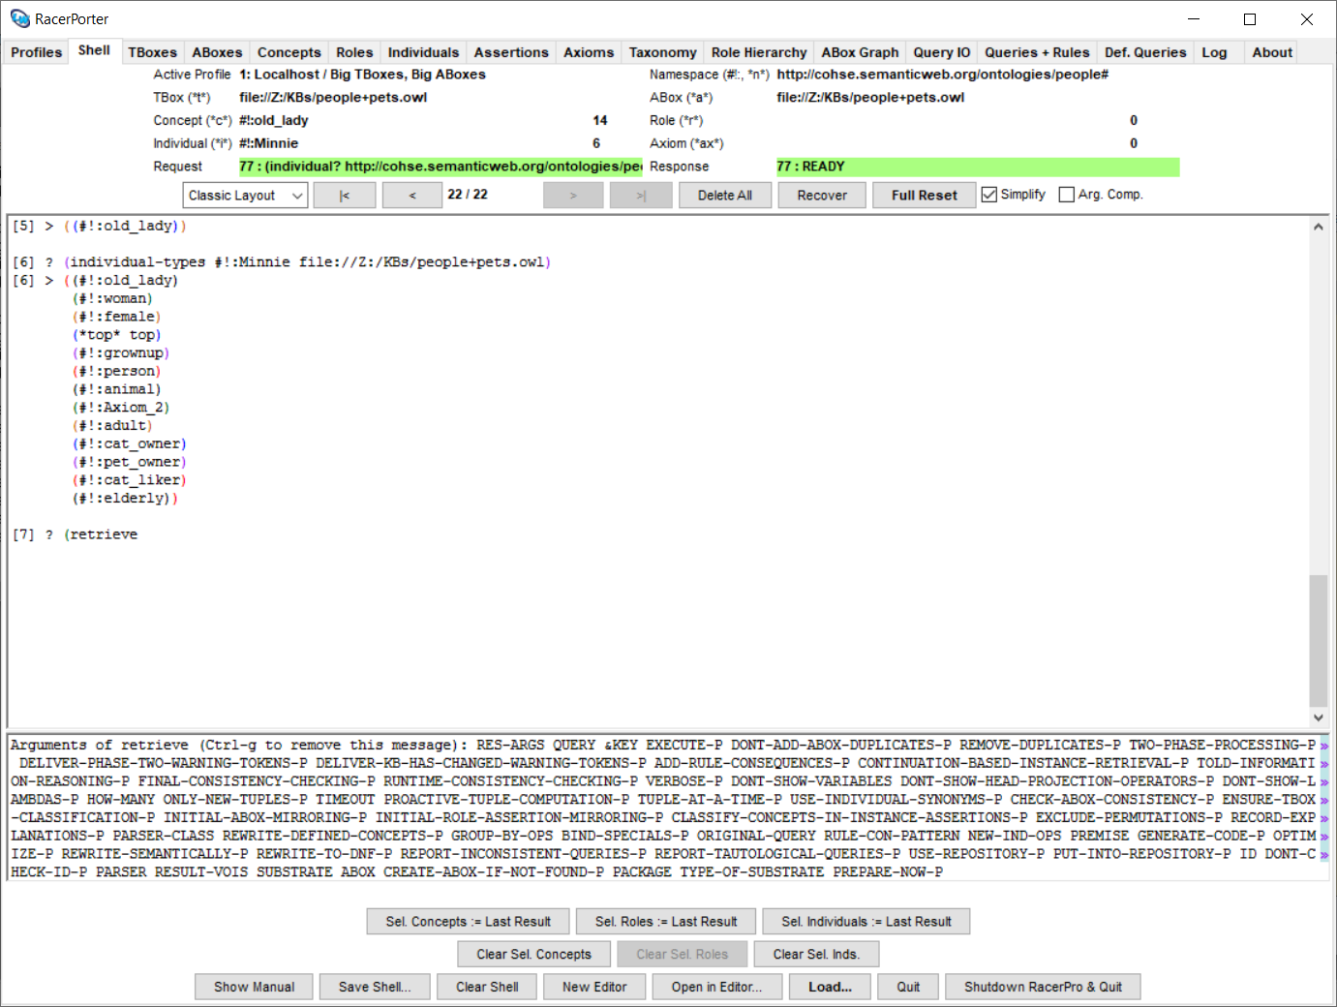Jump to first history entry button
This screenshot has width=1337, height=1007.
tap(345, 196)
